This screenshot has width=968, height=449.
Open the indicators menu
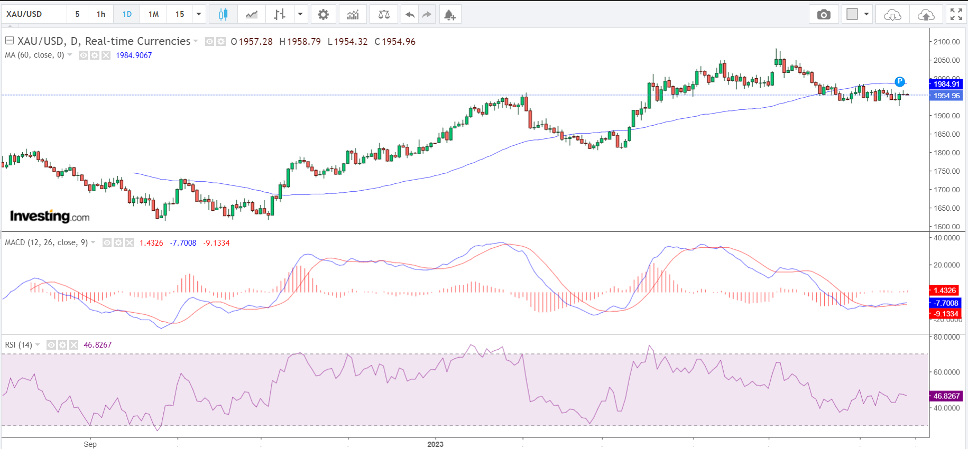[353, 14]
